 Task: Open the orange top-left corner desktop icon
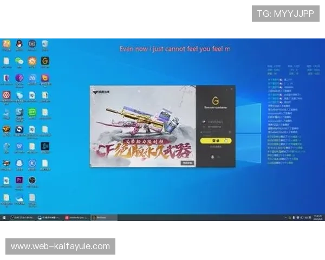[x=6, y=44]
